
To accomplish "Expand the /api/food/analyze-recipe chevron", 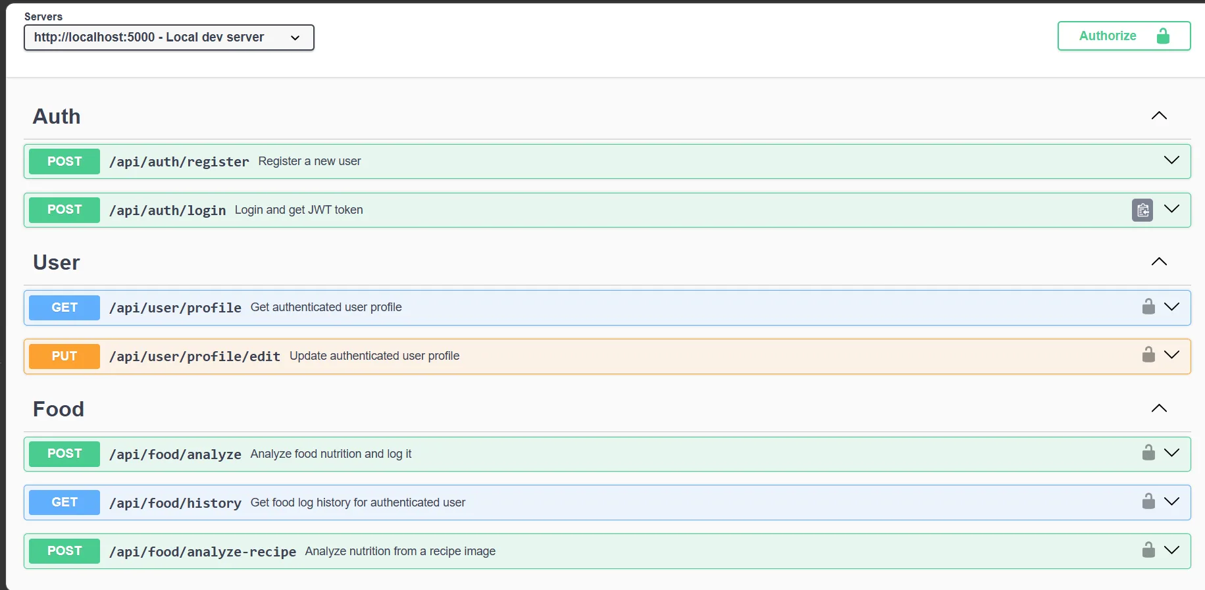I will pyautogui.click(x=1171, y=551).
